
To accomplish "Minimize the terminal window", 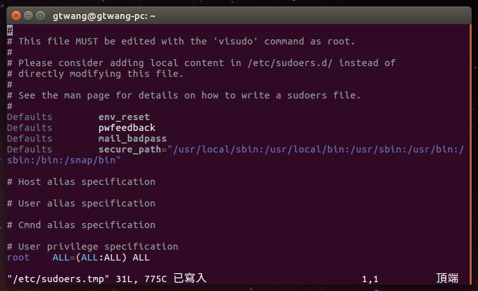I will pyautogui.click(x=27, y=14).
